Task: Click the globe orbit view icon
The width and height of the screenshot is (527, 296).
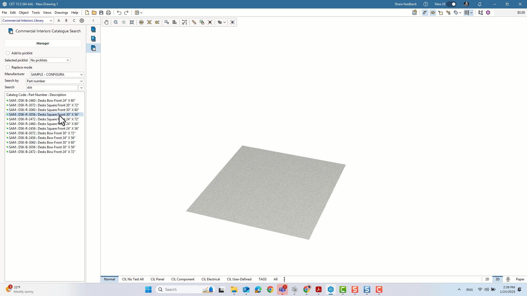Action: pyautogui.click(x=141, y=22)
